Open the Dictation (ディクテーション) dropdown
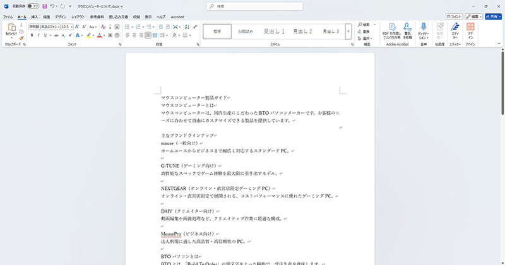This screenshot has width=505, height=265. point(424,36)
